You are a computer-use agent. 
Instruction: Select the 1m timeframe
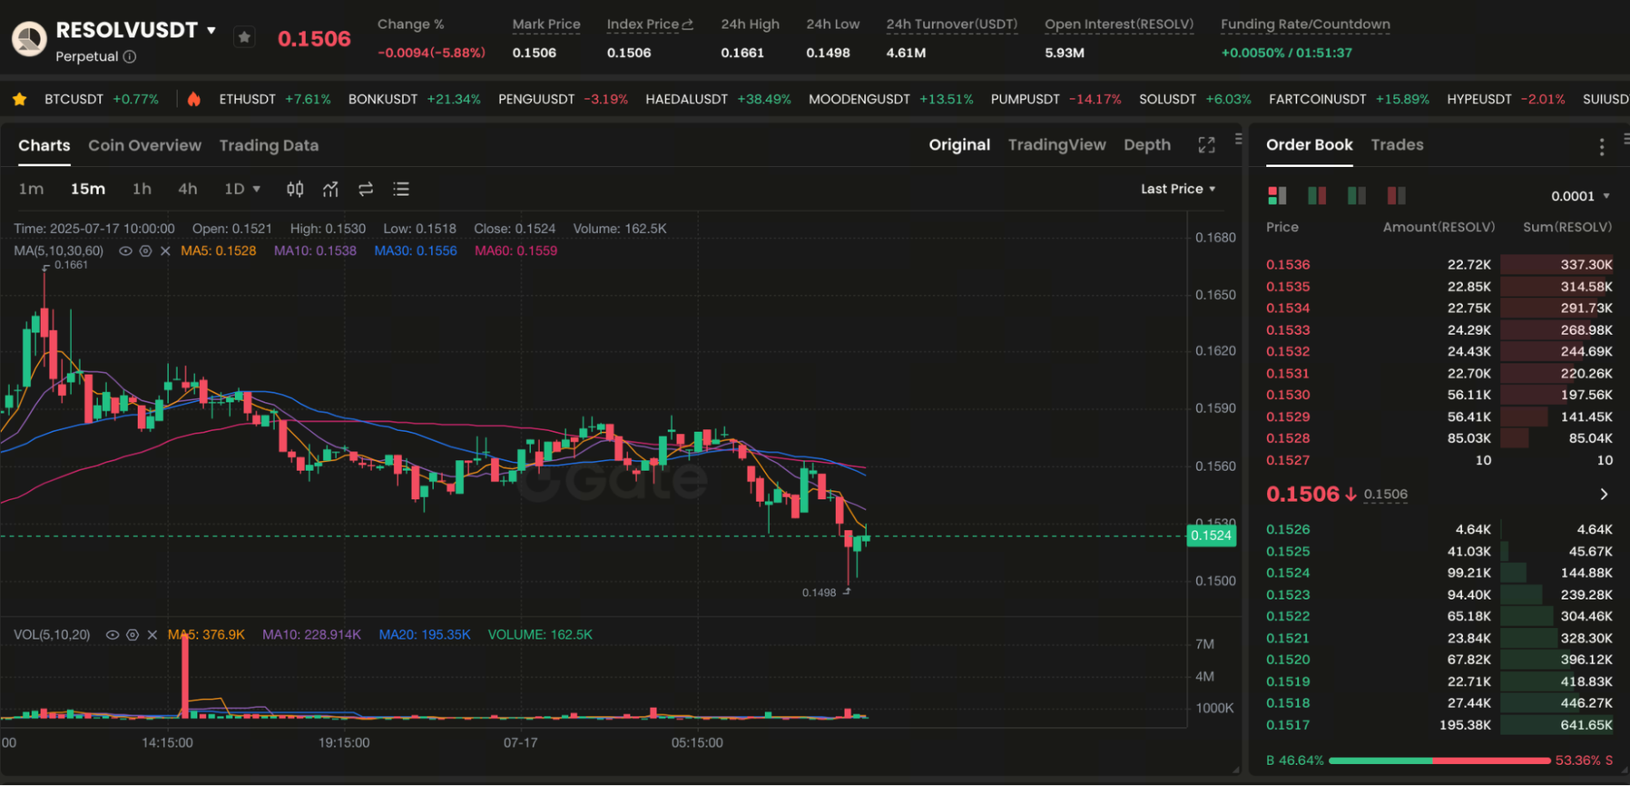click(31, 189)
